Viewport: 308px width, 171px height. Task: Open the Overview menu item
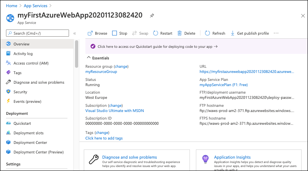[x=38, y=44]
